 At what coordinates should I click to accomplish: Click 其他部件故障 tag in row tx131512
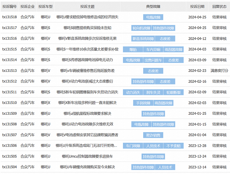tap(143, 81)
